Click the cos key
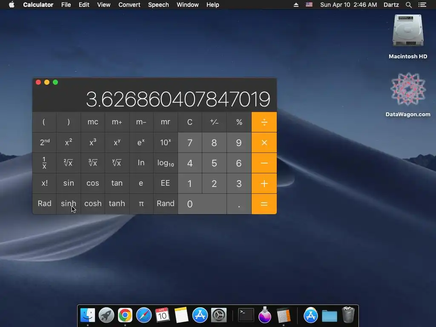 (93, 184)
